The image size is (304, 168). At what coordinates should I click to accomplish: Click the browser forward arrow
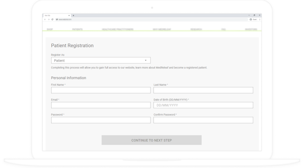49,19
